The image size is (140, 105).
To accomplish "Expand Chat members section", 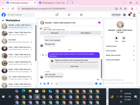I will pyautogui.click(x=120, y=51).
